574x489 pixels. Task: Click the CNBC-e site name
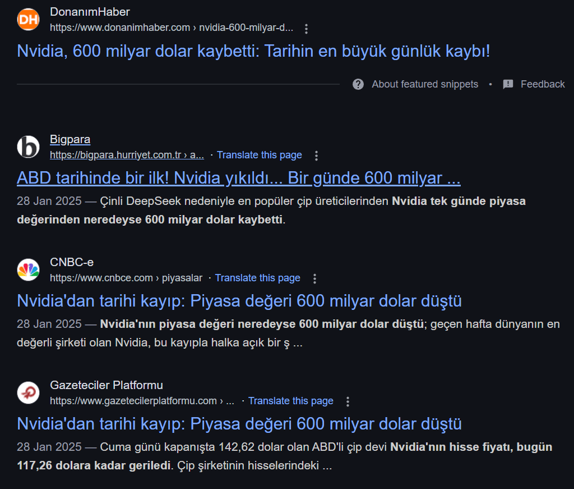(x=72, y=262)
